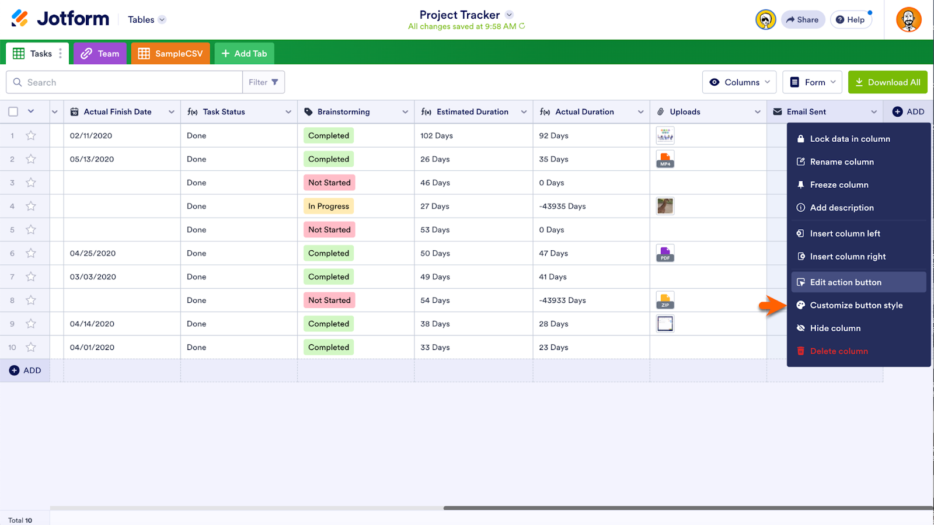
Task: Click the Email Sent envelope icon
Action: point(778,112)
